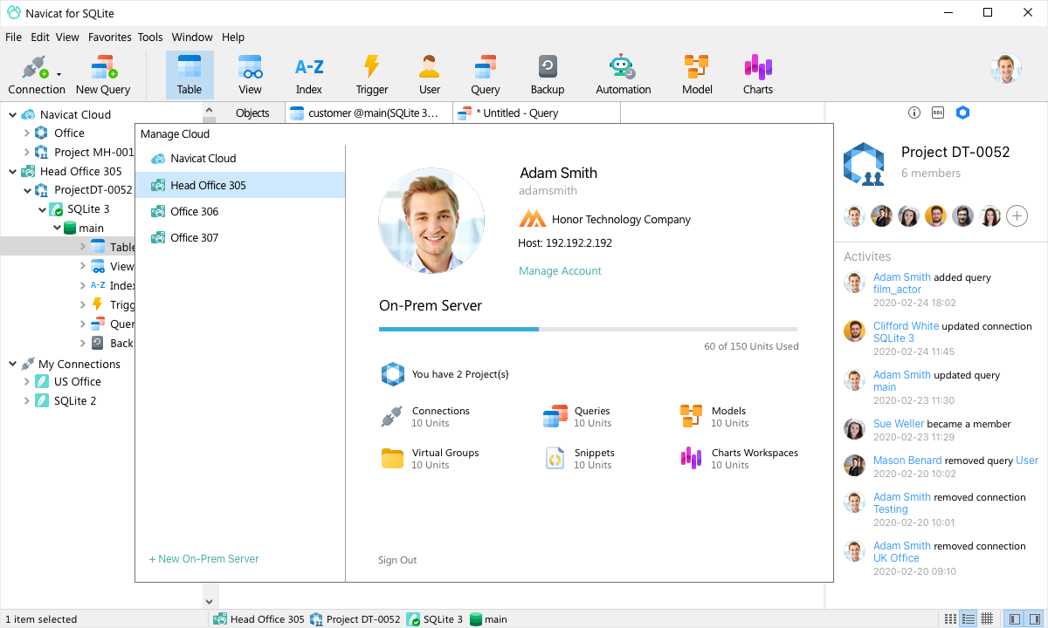Expand the Project MH-001 node
This screenshot has width=1048, height=628.
26,152
